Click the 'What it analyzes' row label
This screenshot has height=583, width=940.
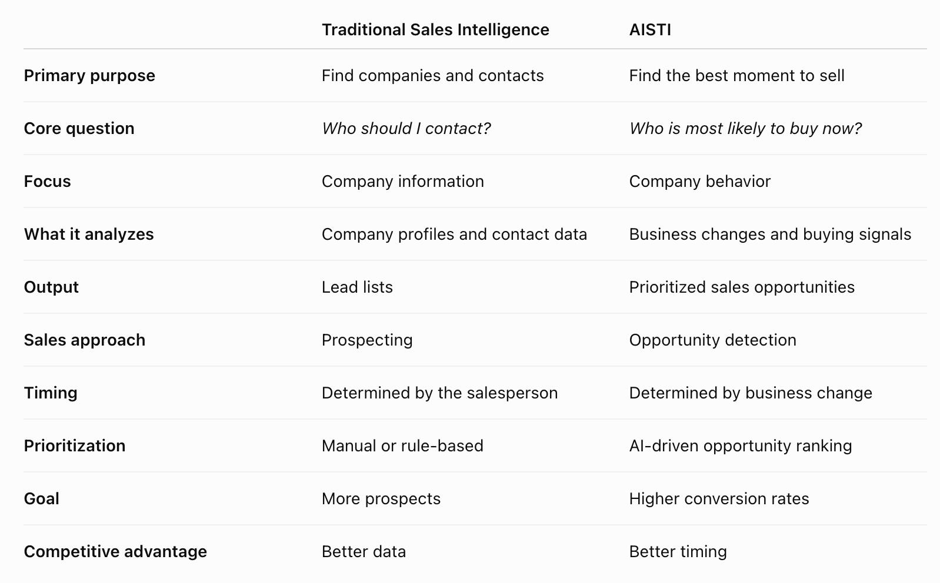pyautogui.click(x=89, y=234)
